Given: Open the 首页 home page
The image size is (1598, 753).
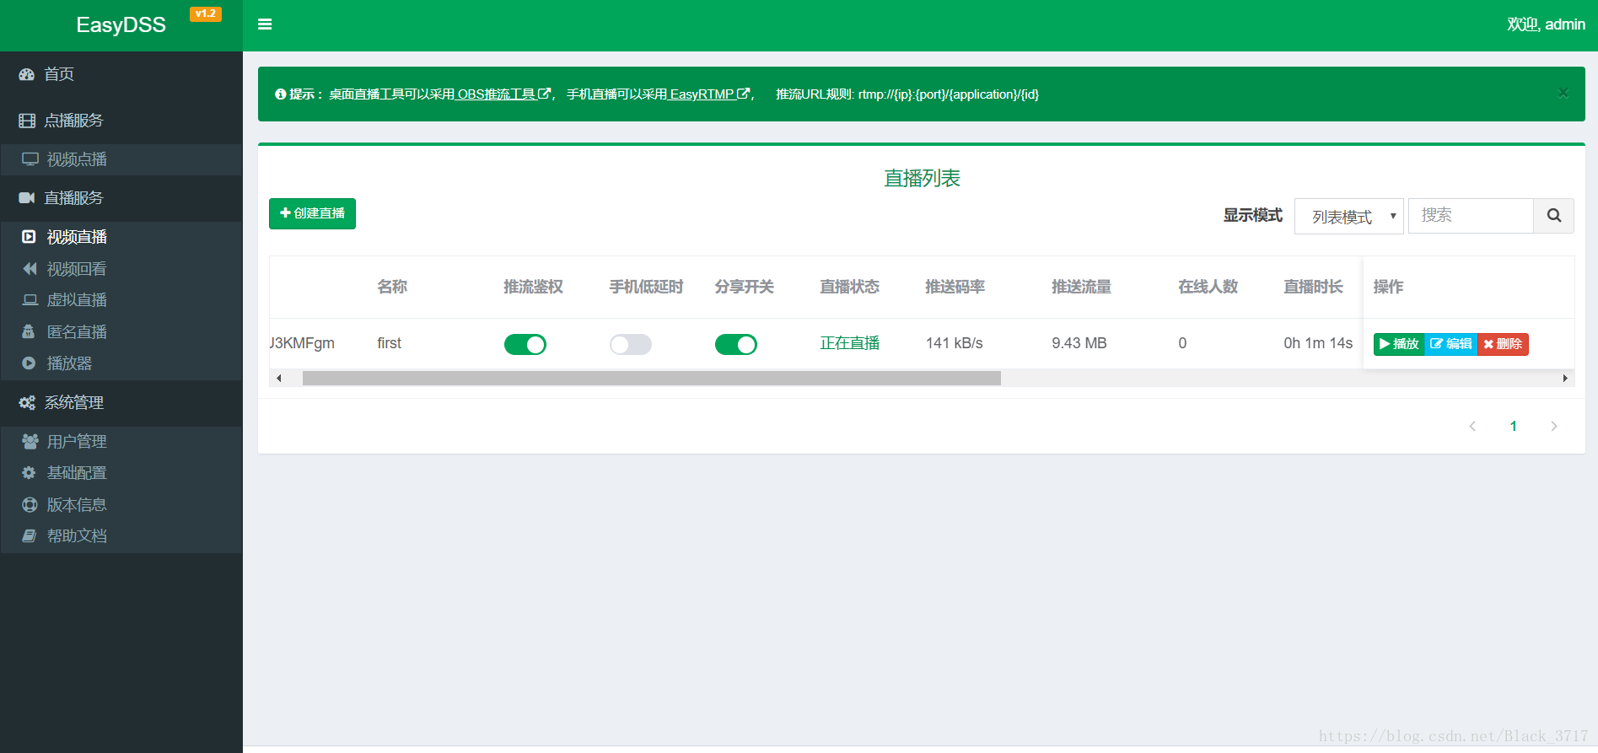Looking at the screenshot, I should [x=121, y=74].
